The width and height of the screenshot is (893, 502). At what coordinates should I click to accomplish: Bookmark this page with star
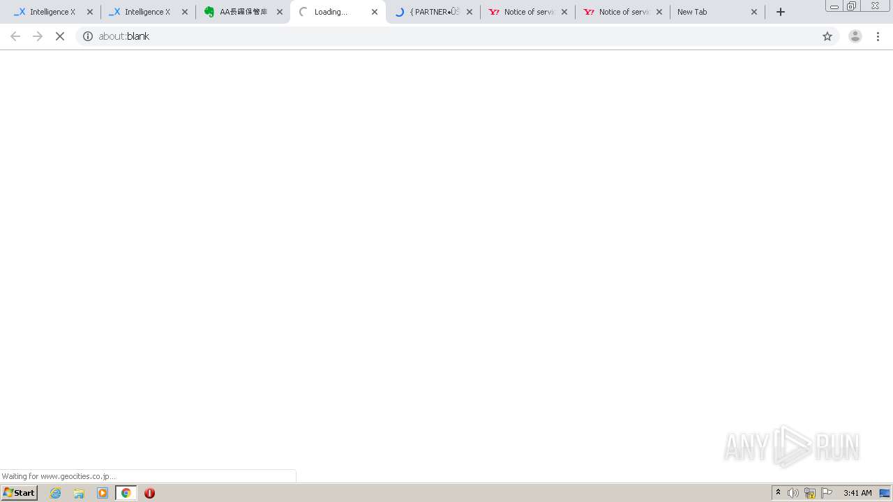827,36
